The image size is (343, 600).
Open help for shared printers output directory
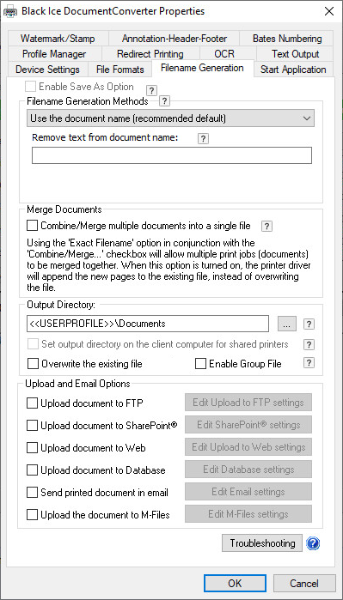point(309,345)
